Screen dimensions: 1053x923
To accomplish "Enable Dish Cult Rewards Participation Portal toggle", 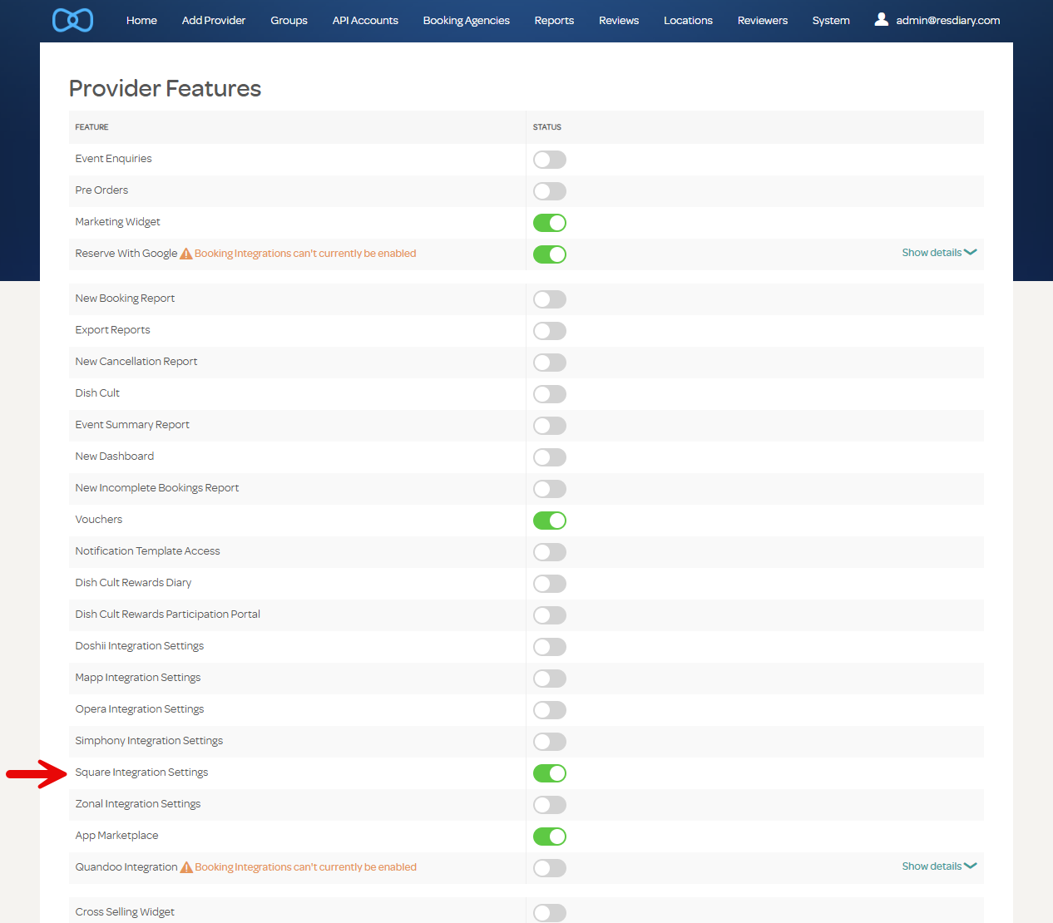I will pos(550,615).
